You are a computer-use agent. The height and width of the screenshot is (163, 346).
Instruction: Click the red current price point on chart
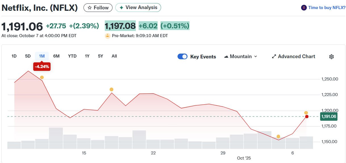[307, 117]
